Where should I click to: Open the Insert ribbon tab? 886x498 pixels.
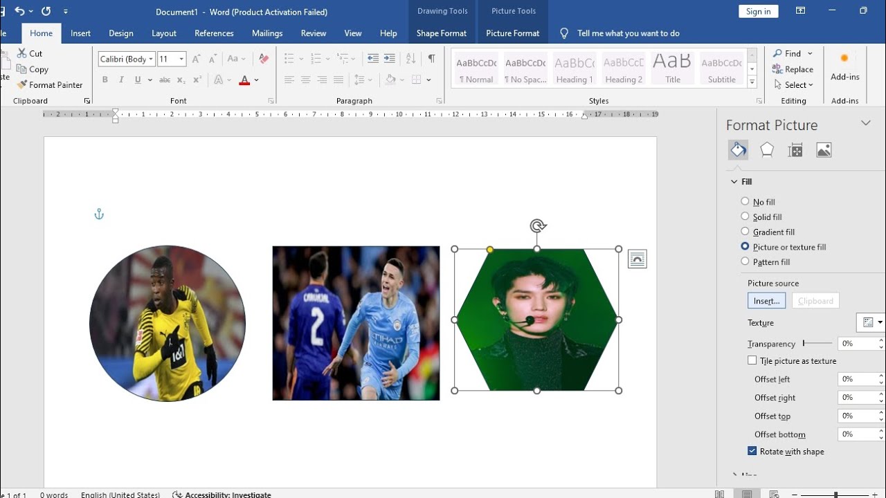pos(80,33)
